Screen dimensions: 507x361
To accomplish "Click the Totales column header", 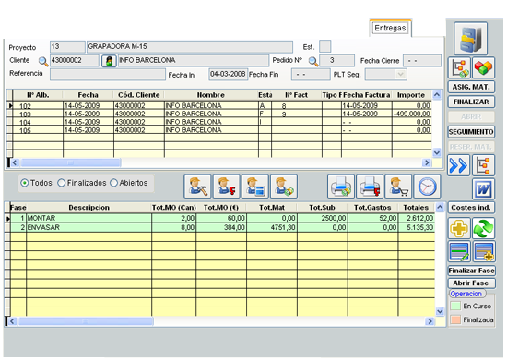I will 416,208.
